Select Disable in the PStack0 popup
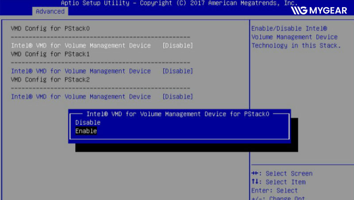Image resolution: width=354 pixels, height=200 pixels. (88, 122)
